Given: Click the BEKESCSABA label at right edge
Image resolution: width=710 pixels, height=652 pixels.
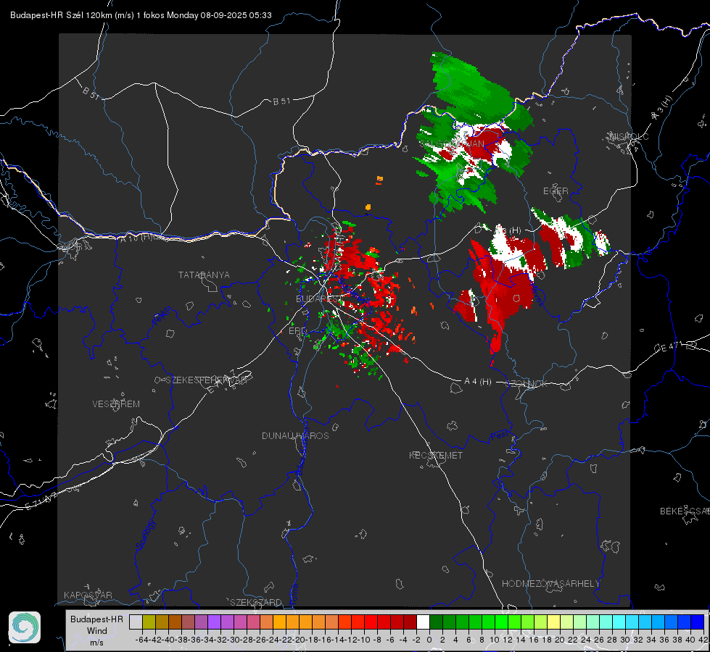Looking at the screenshot, I should tap(685, 511).
